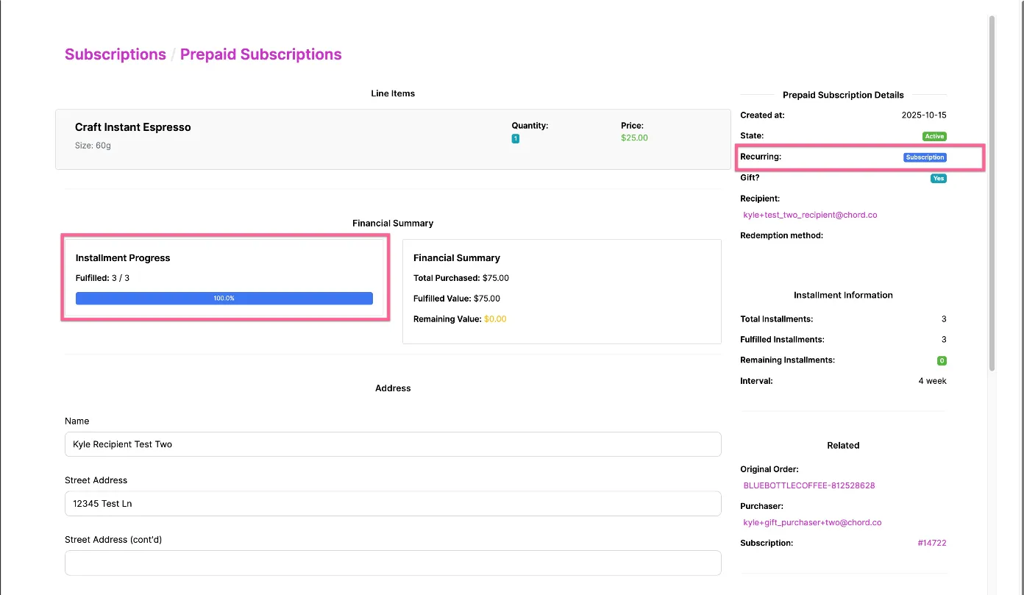Open the Subscriptions breadcrumb link
1024x595 pixels.
coord(115,54)
